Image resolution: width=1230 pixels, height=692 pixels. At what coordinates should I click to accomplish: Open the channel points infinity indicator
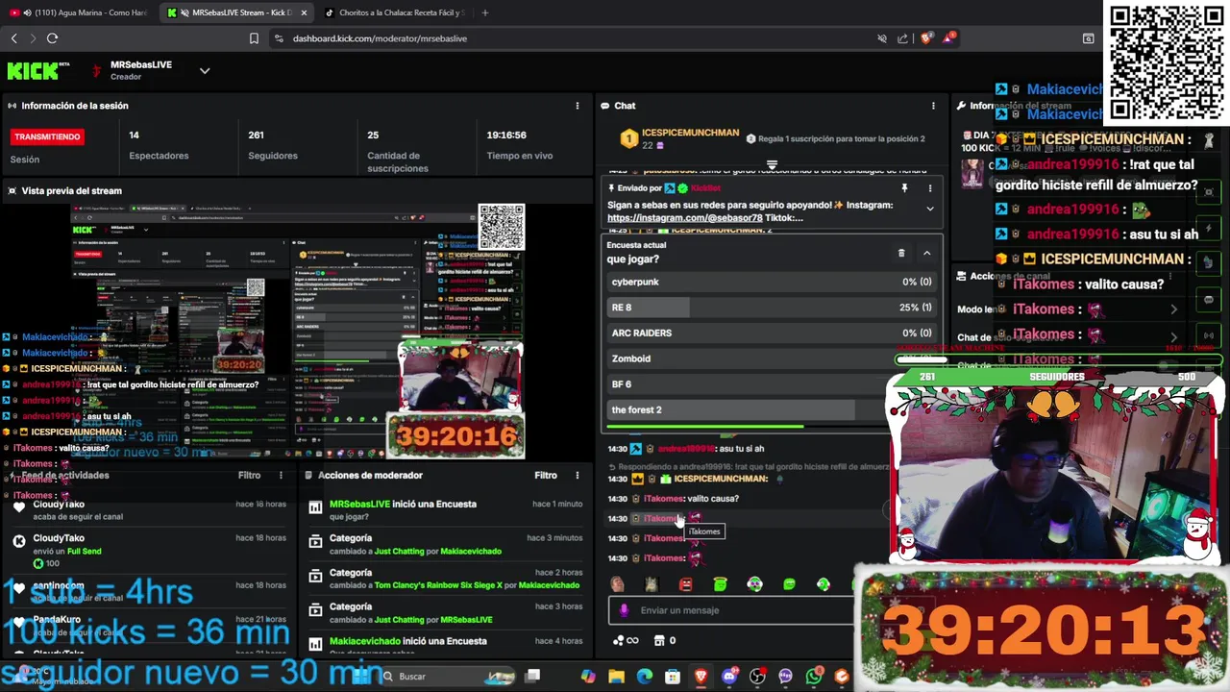tap(626, 640)
